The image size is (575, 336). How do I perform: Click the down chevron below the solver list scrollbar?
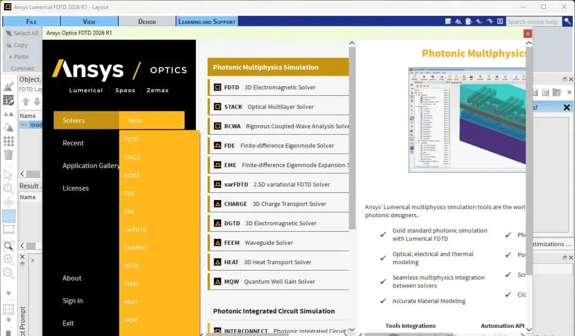coord(352,330)
